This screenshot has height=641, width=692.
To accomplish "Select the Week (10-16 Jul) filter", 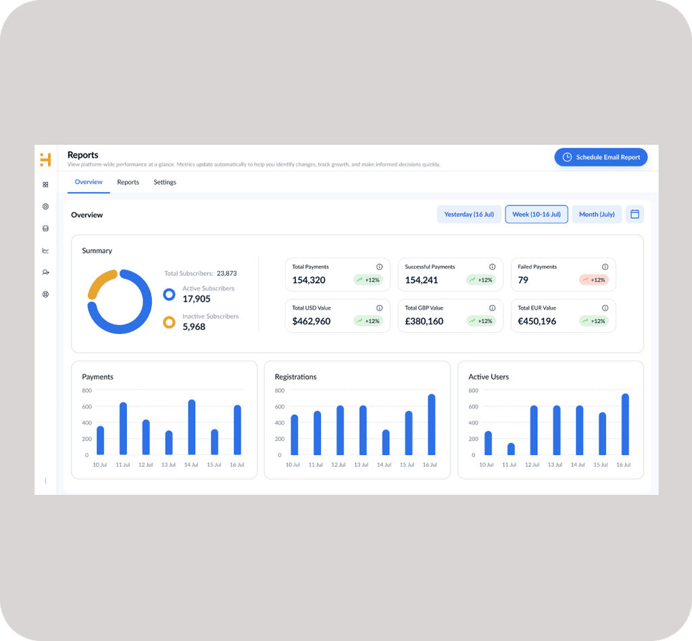I will click(537, 214).
